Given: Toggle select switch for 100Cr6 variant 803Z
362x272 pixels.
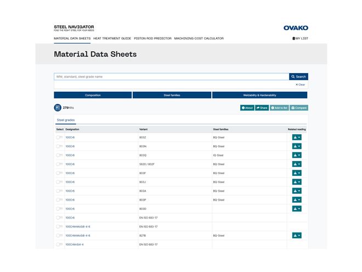Looking at the screenshot, I should coord(59,137).
